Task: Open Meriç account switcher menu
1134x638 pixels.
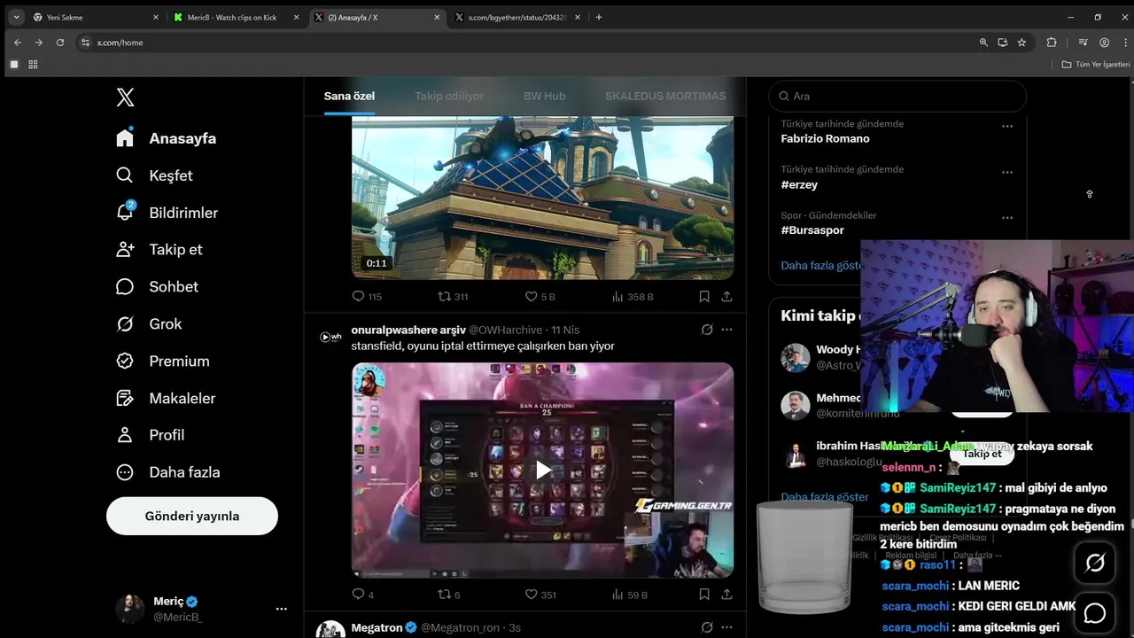Action: tap(202, 609)
